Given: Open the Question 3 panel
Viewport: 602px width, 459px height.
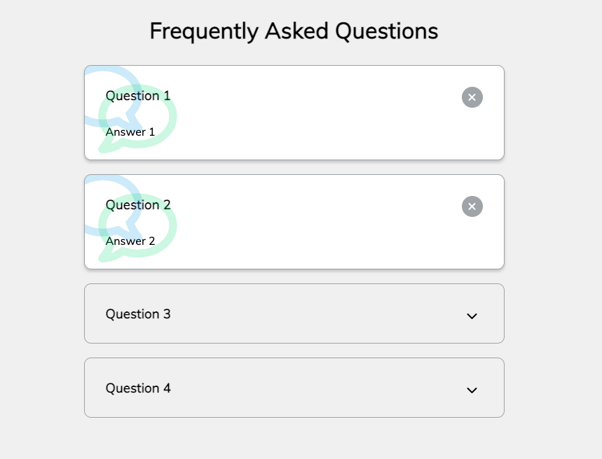Looking at the screenshot, I should click(x=294, y=313).
